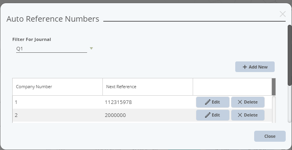This screenshot has height=150, width=292.
Task: Click the Add New button
Action: pyautogui.click(x=255, y=67)
